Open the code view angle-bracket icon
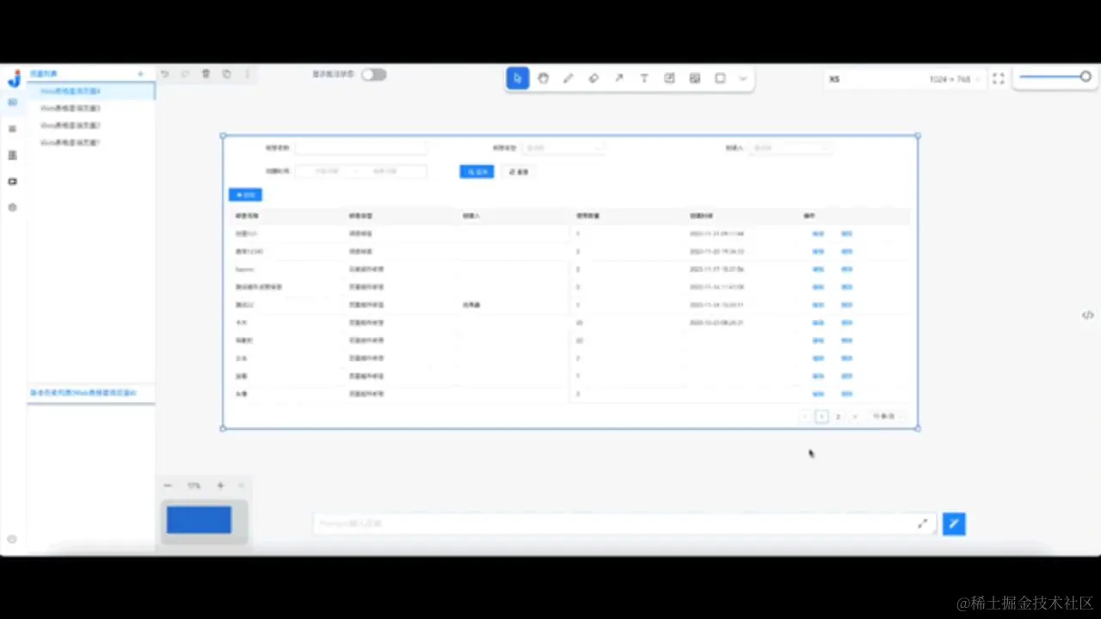Screen dimensions: 1101x619 point(1088,316)
